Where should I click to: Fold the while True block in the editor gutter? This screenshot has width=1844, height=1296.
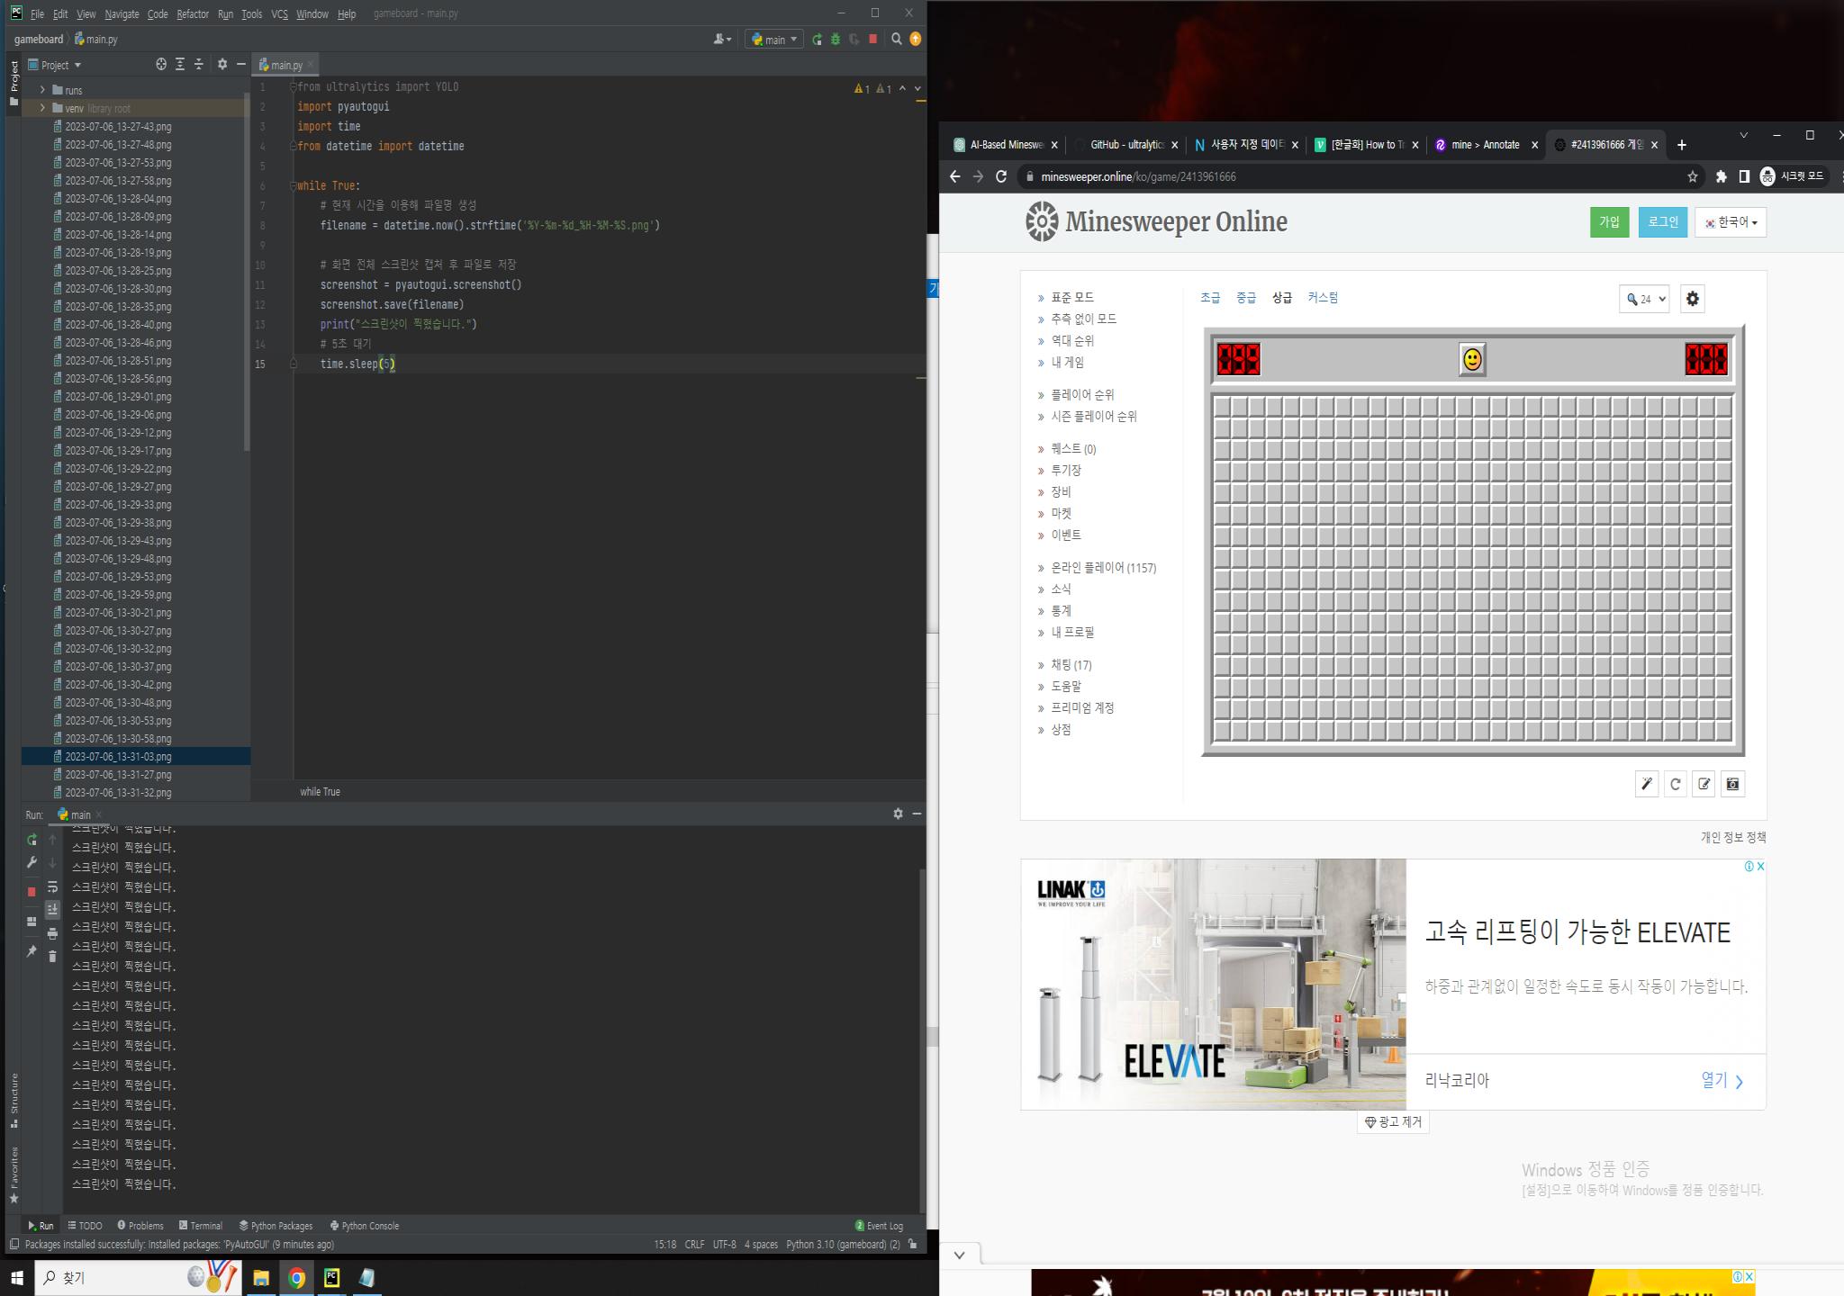pyautogui.click(x=293, y=185)
